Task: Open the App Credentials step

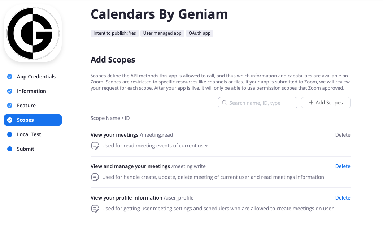Action: pos(36,77)
